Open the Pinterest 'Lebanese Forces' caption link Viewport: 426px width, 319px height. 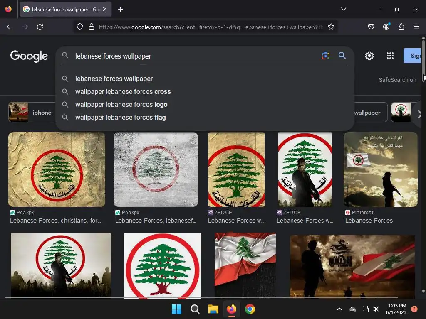tap(369, 221)
